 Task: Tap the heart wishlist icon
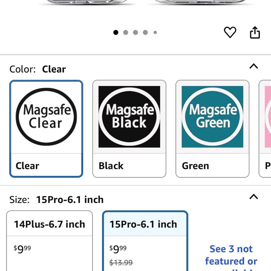(x=230, y=33)
